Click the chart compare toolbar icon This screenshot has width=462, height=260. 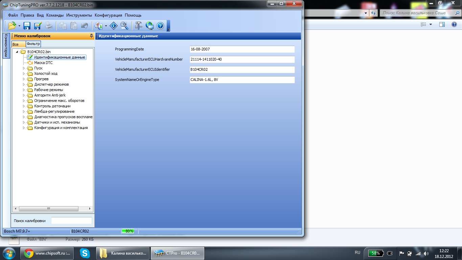[x=99, y=25]
